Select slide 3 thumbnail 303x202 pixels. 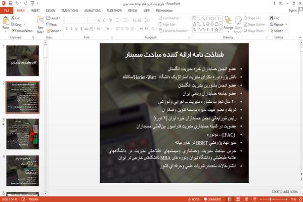[23, 134]
